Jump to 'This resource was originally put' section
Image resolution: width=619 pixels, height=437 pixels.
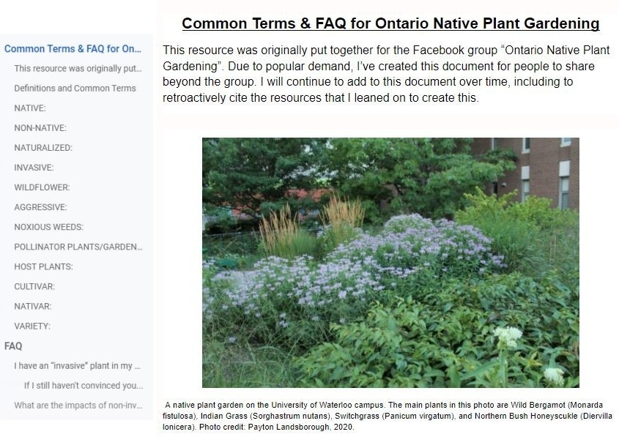[x=78, y=68]
